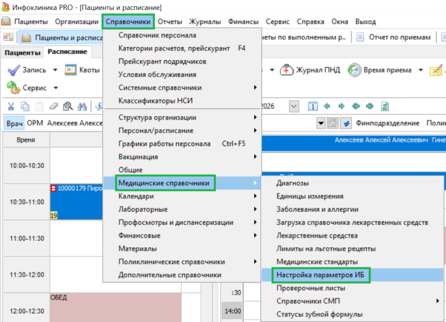Select Классификаторы НСИ menu item

pyautogui.click(x=182, y=100)
